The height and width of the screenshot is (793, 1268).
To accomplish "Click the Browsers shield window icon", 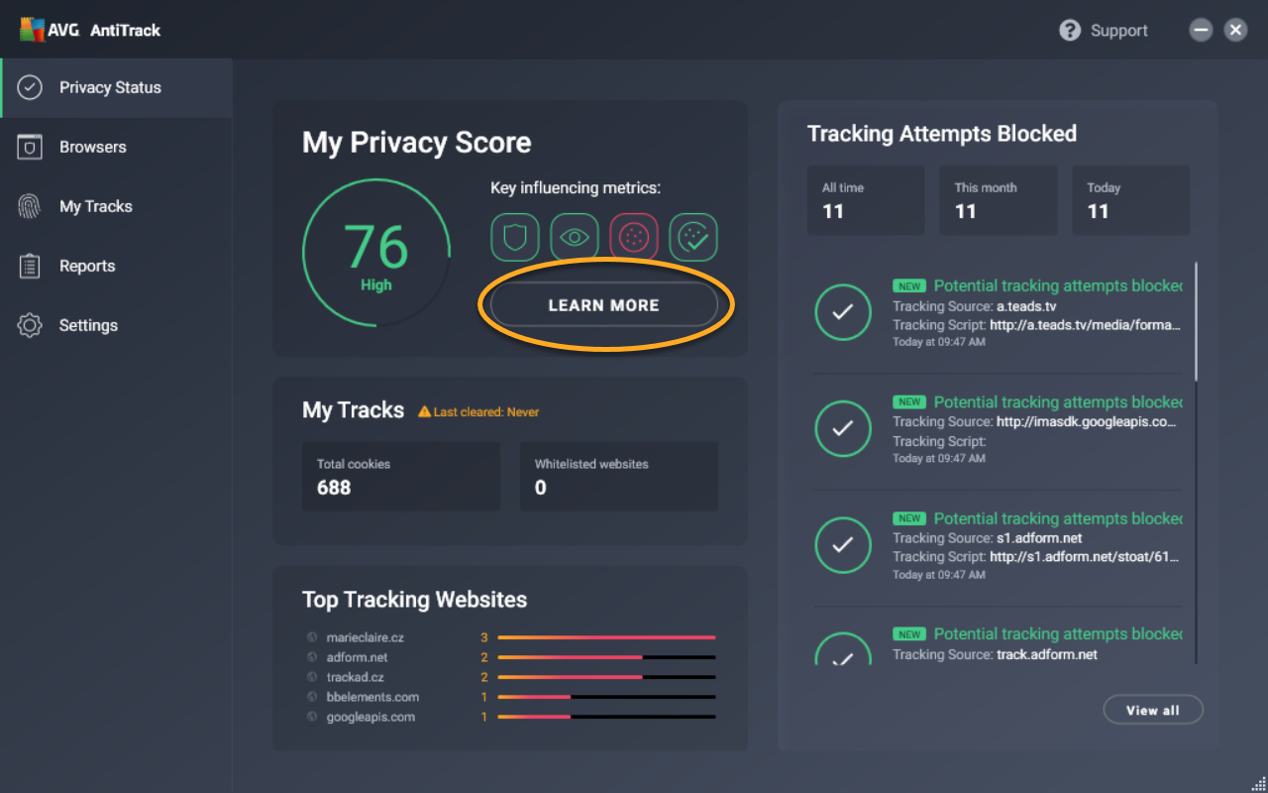I will click(30, 147).
